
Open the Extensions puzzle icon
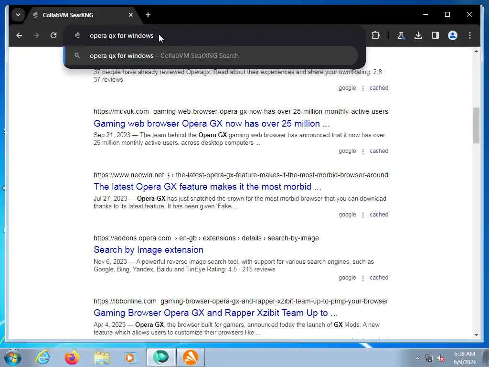pyautogui.click(x=375, y=35)
